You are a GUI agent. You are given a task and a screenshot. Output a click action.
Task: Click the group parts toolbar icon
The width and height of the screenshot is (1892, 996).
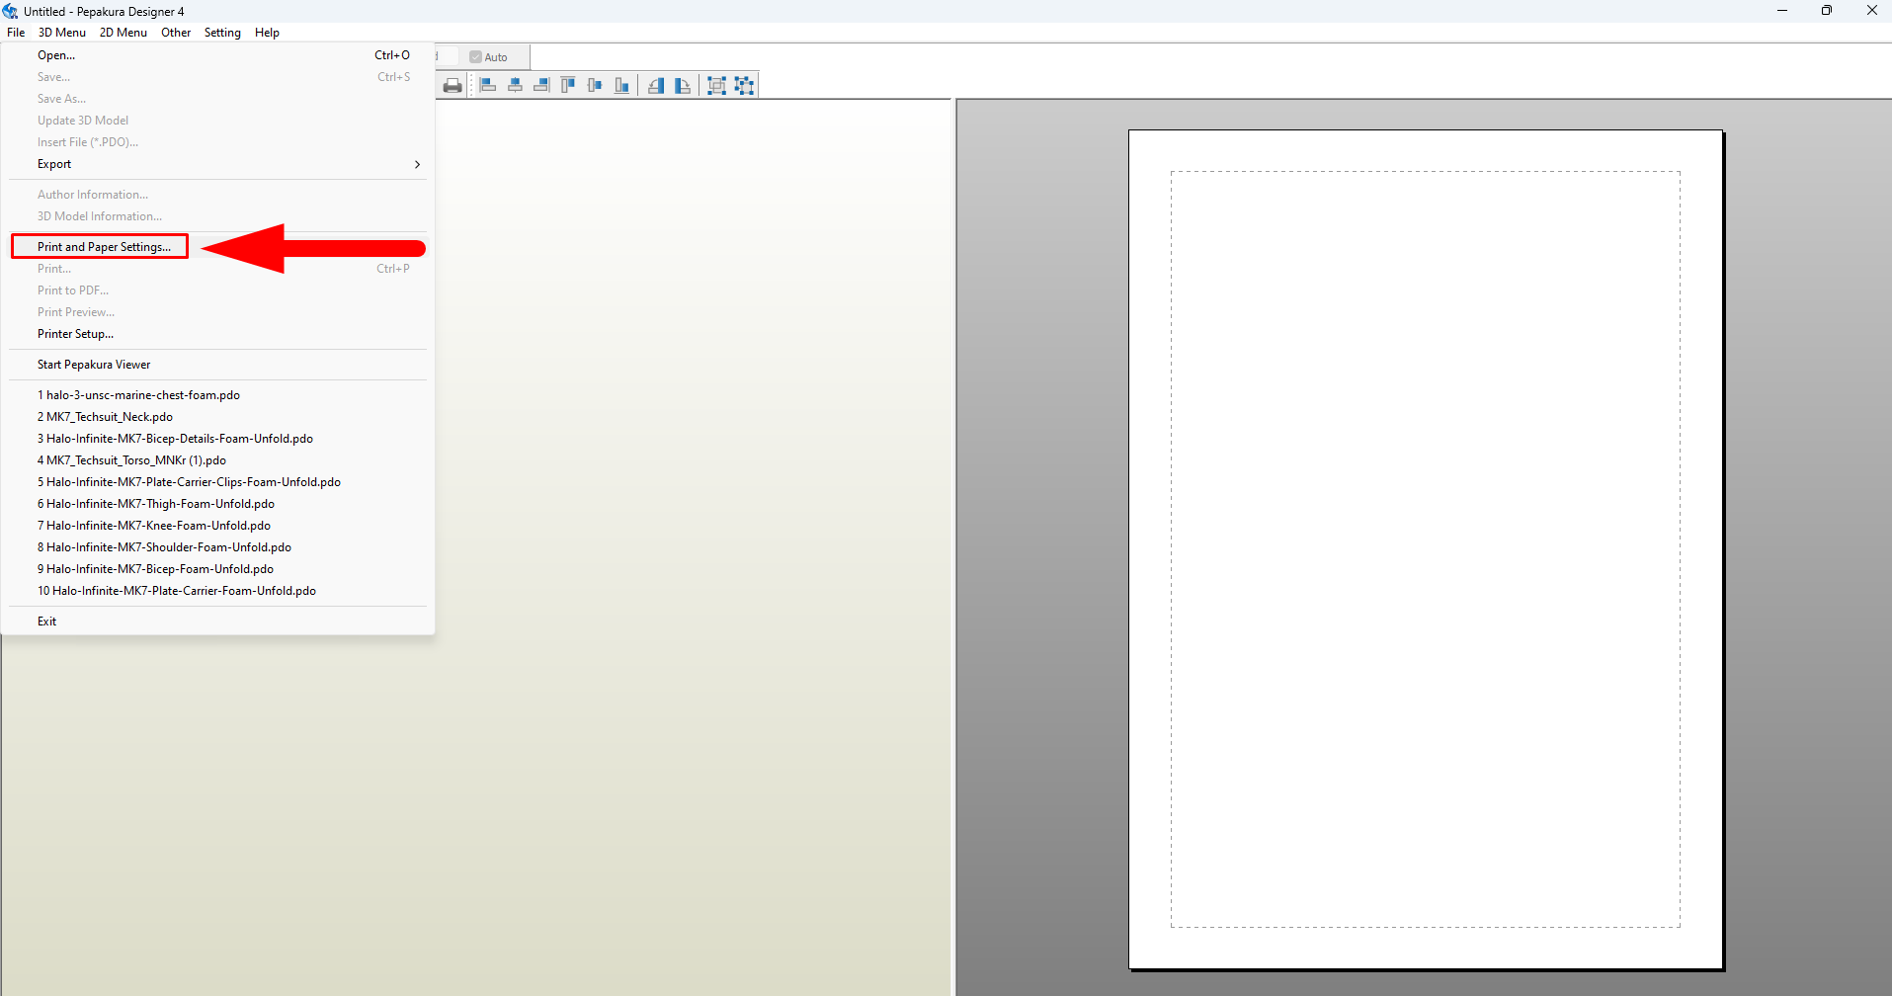[x=717, y=86]
